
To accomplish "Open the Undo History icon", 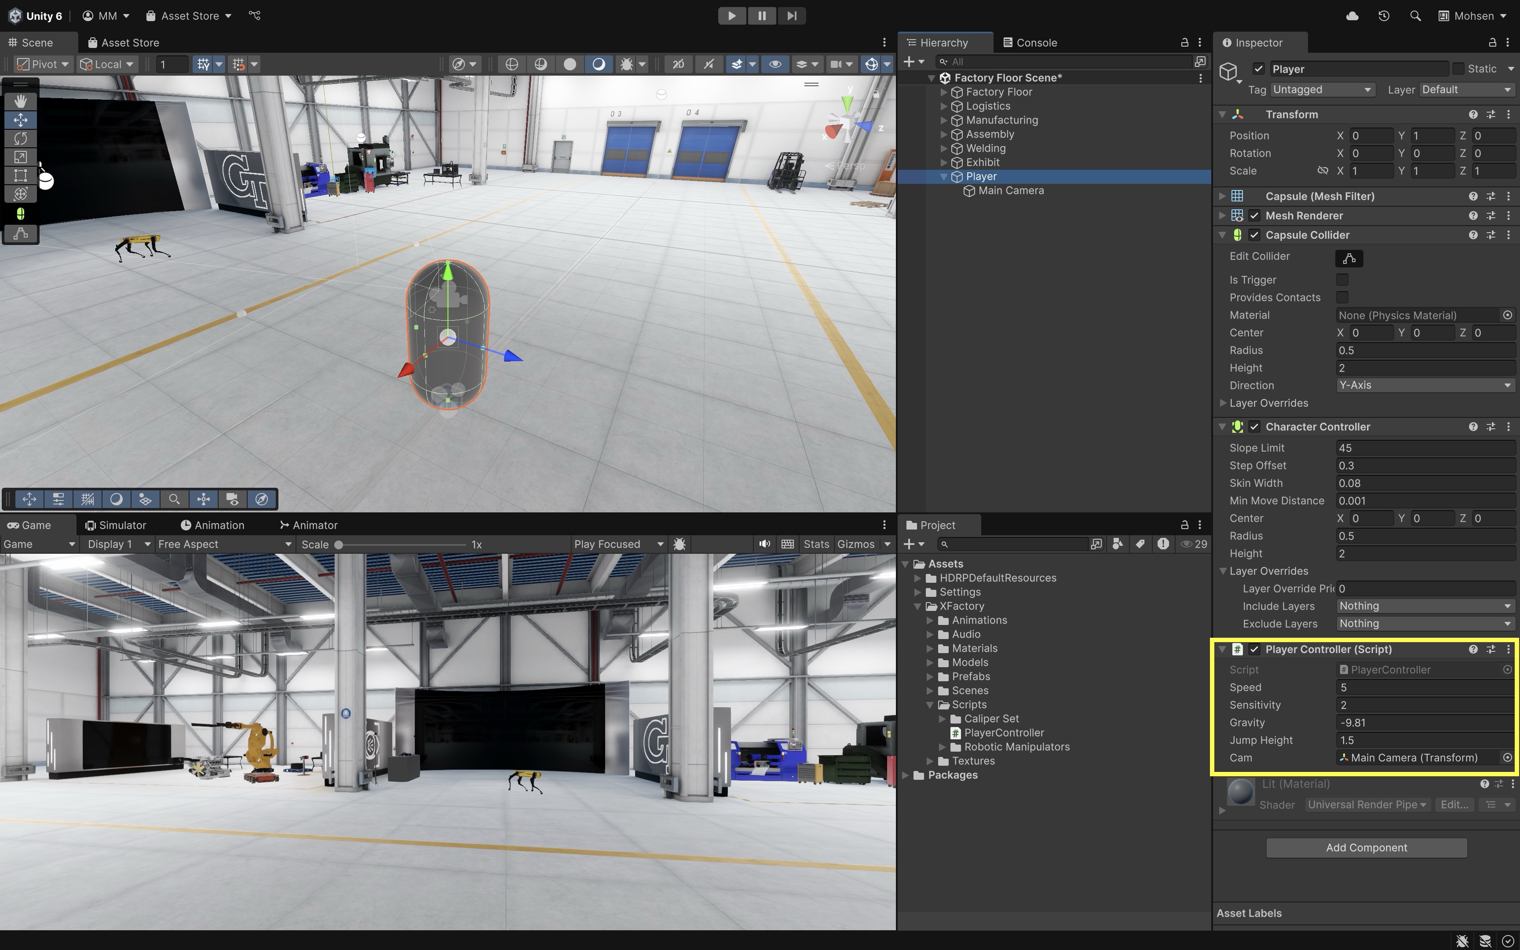I will [1384, 16].
